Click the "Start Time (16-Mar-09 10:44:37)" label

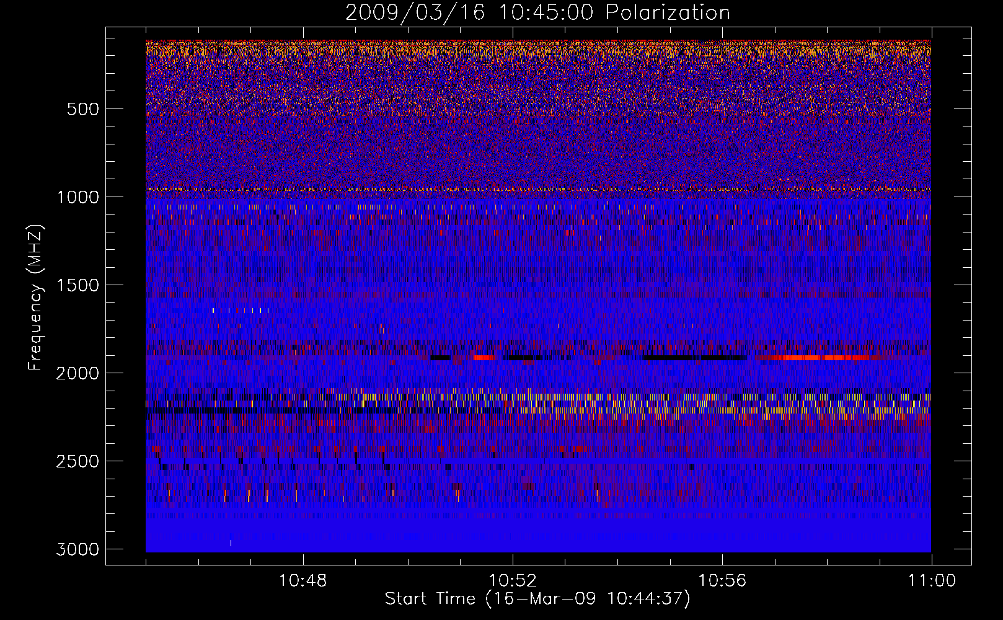(x=537, y=599)
